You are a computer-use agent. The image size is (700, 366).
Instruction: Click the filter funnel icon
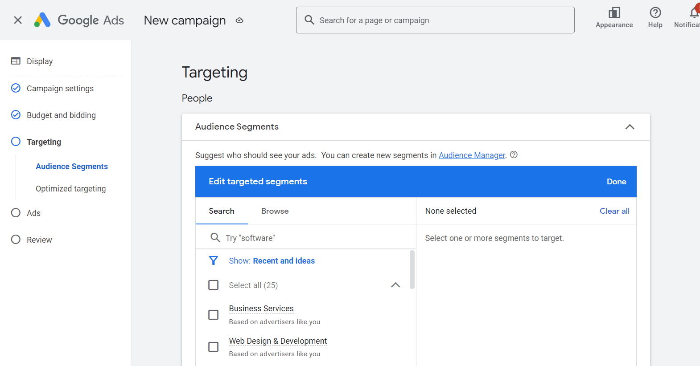click(x=214, y=260)
